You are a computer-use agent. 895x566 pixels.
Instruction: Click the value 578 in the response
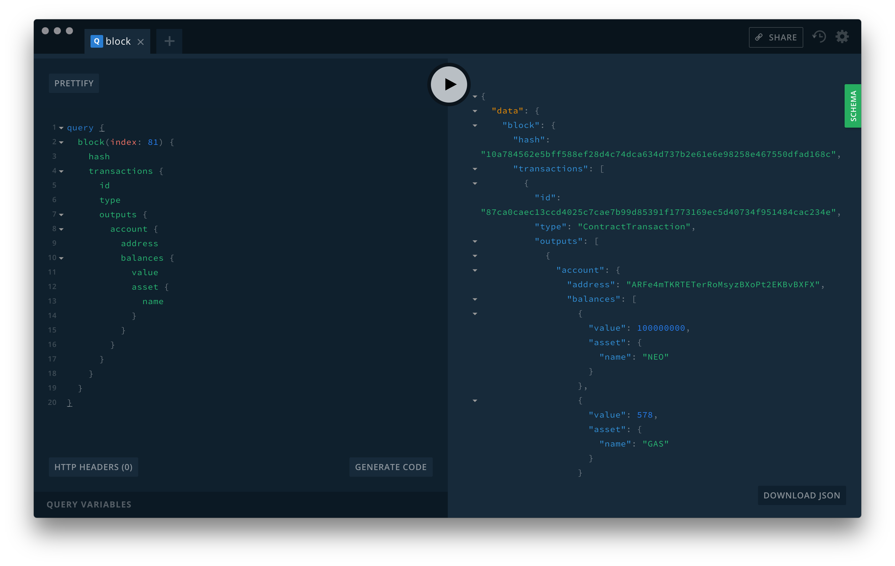[x=645, y=415]
